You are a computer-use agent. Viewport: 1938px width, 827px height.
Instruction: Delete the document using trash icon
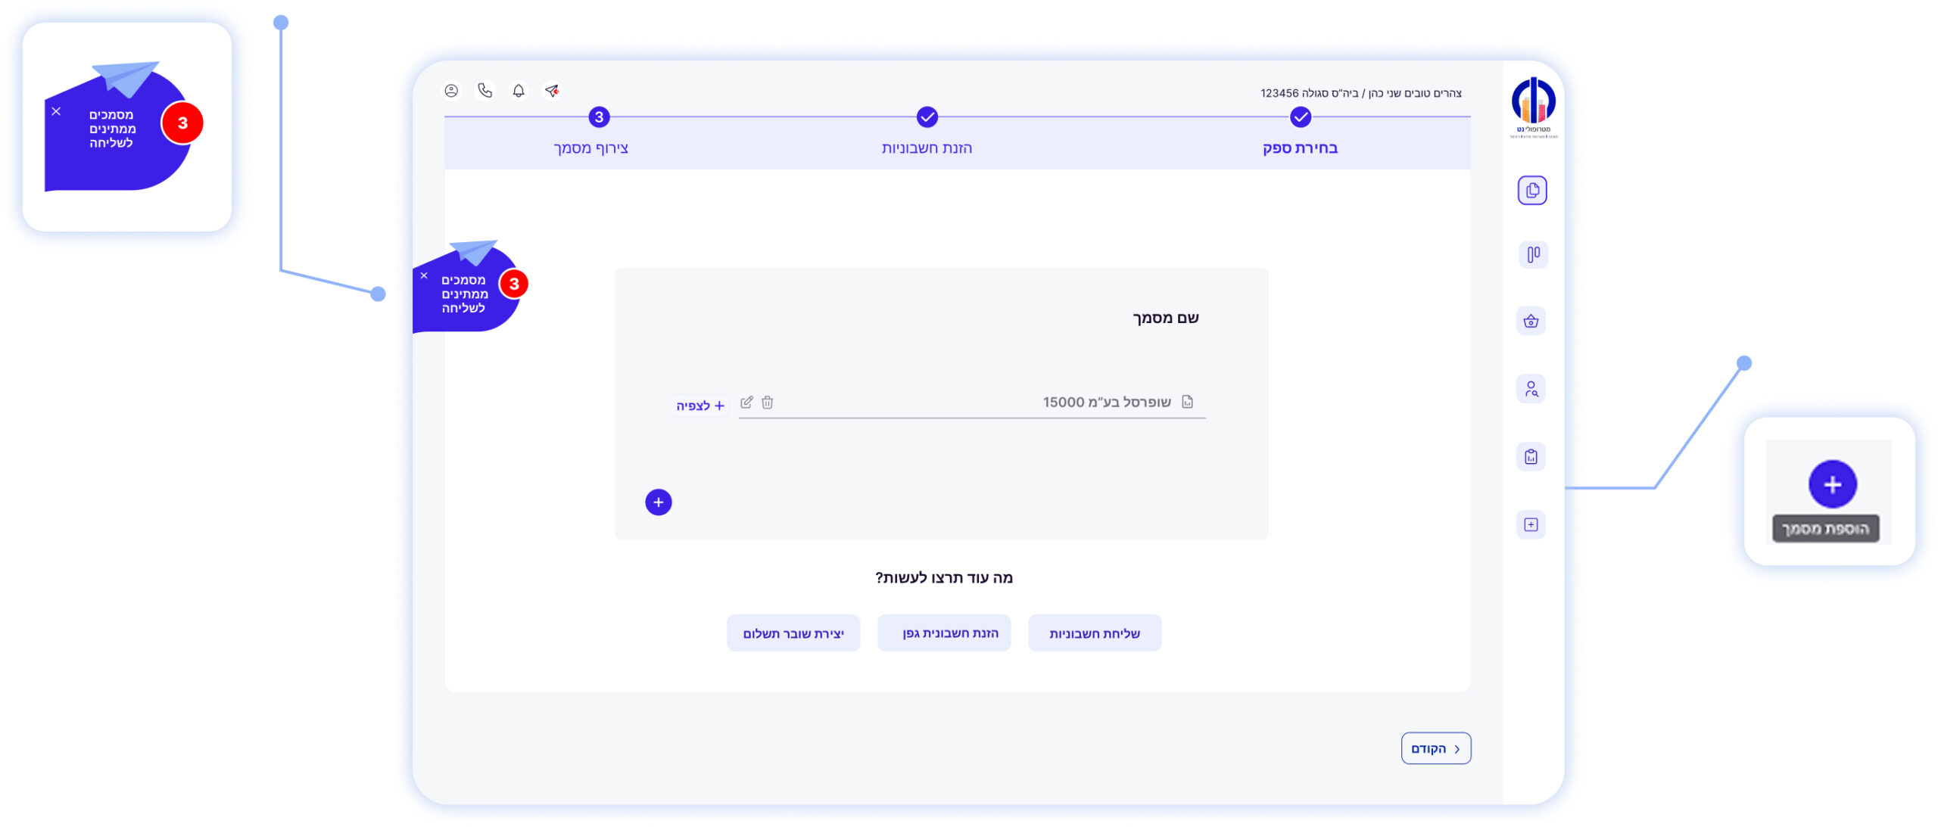coord(767,403)
